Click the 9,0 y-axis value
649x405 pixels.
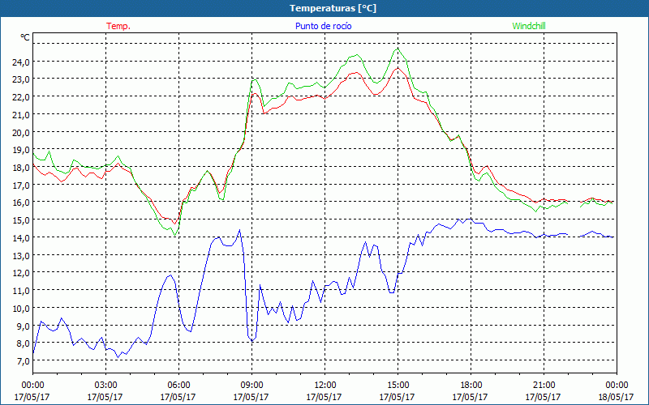[24, 326]
